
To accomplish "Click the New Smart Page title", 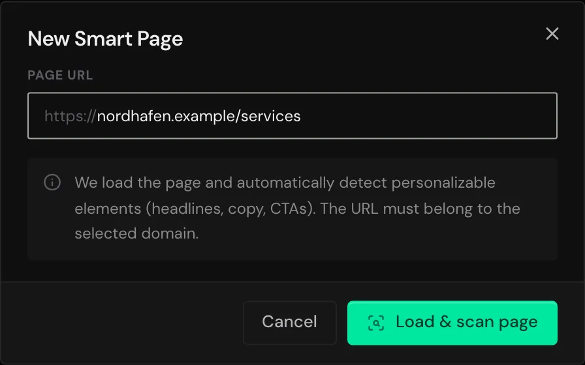I will [105, 39].
